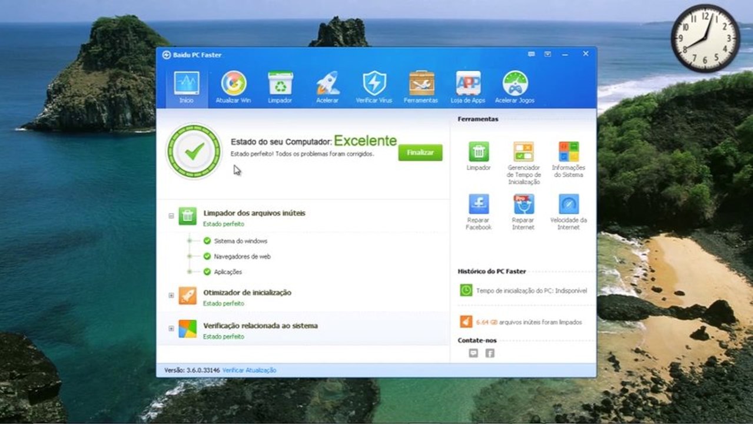Click the Limpador dos arquivos inúteis heading

click(x=254, y=213)
